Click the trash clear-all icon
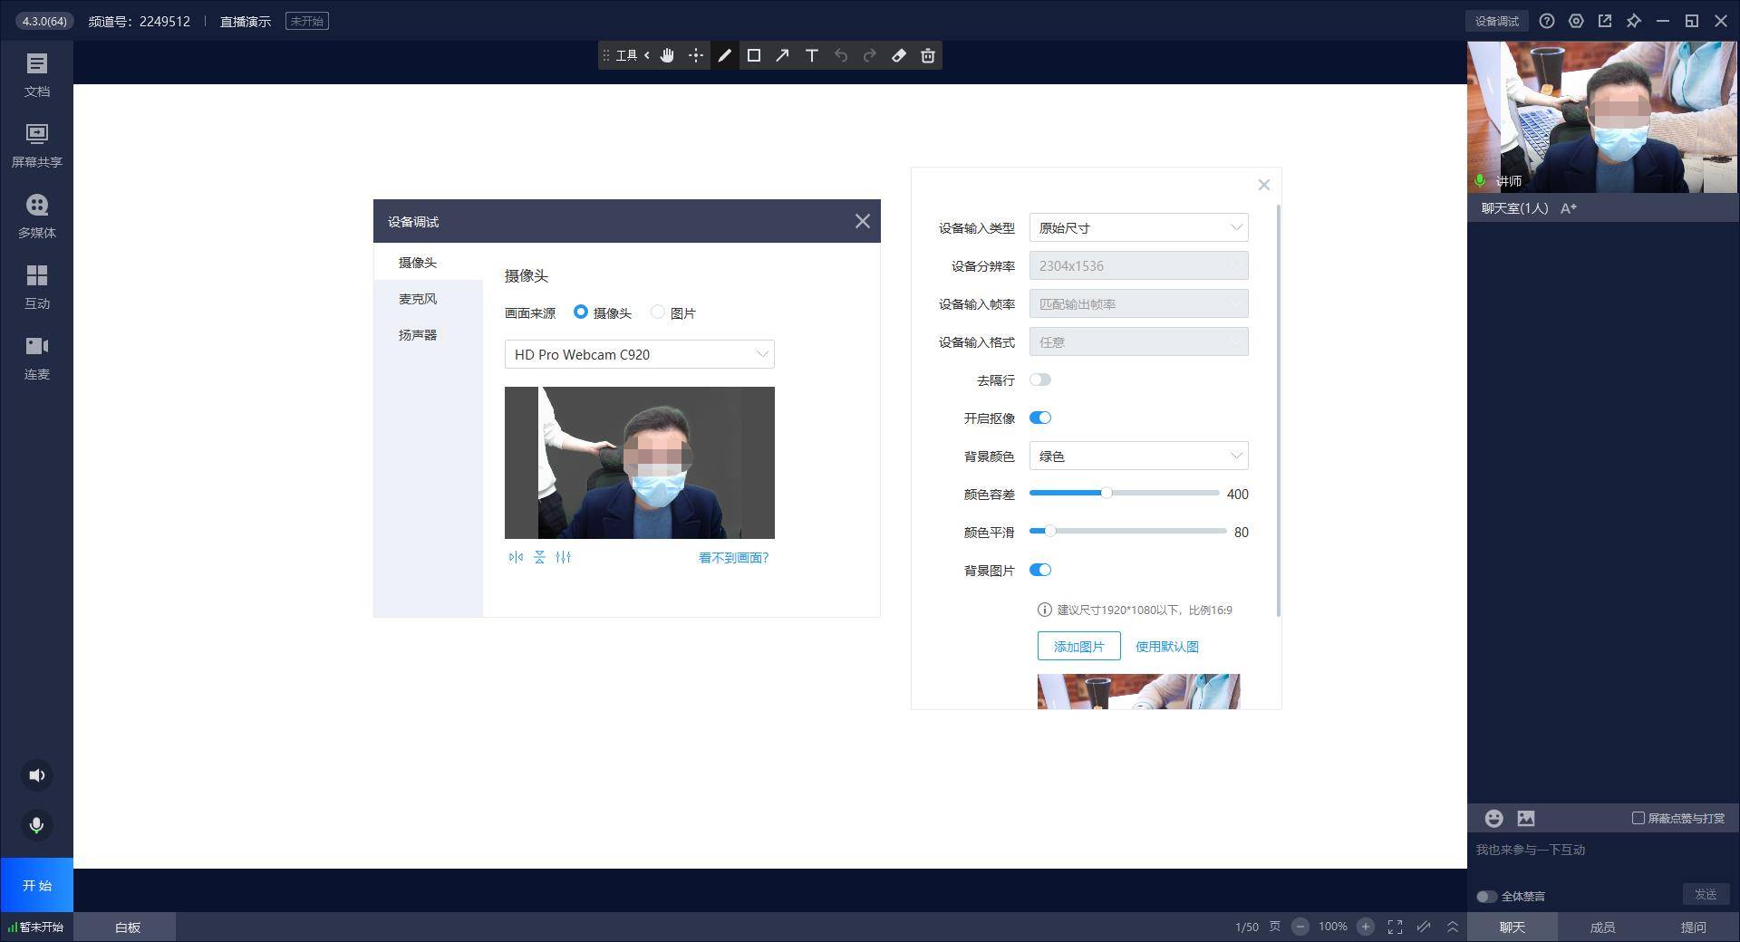 (927, 55)
